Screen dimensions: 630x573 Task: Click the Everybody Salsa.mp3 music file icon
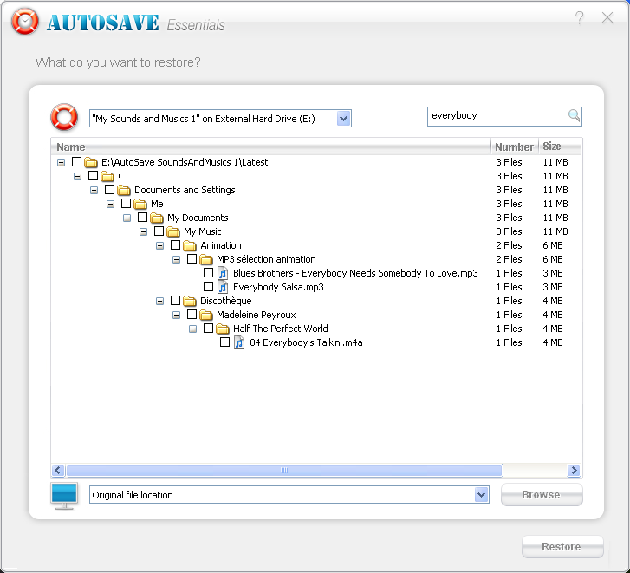click(x=223, y=287)
